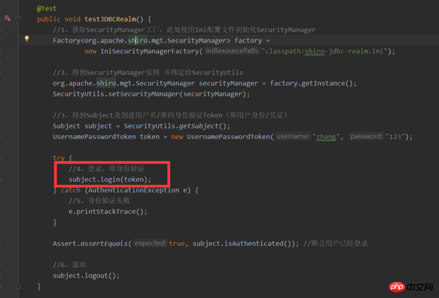This screenshot has width=439, height=298.
Task: Click the comment beginning //3、得到Subject
Action: pos(170,115)
